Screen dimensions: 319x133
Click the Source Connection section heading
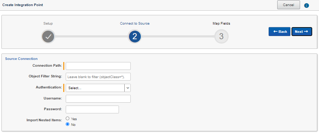pyautogui.click(x=21, y=59)
